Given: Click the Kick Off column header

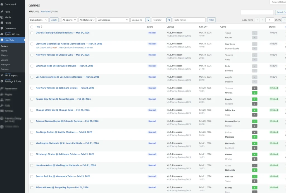Looking at the screenshot, I should 203,27.
